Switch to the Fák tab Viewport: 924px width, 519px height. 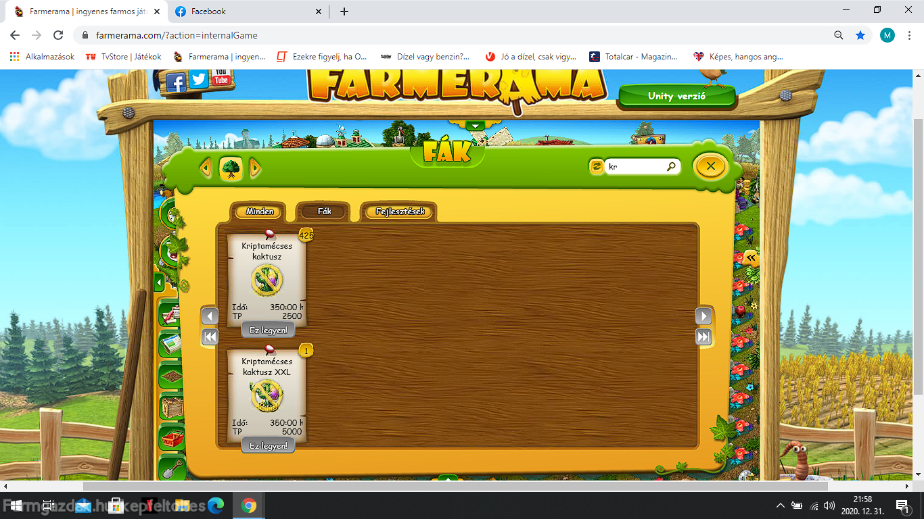point(324,212)
